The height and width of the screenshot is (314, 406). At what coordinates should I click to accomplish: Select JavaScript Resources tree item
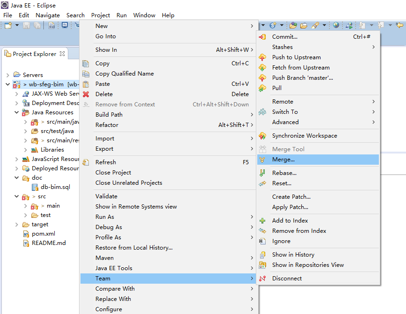(55, 159)
